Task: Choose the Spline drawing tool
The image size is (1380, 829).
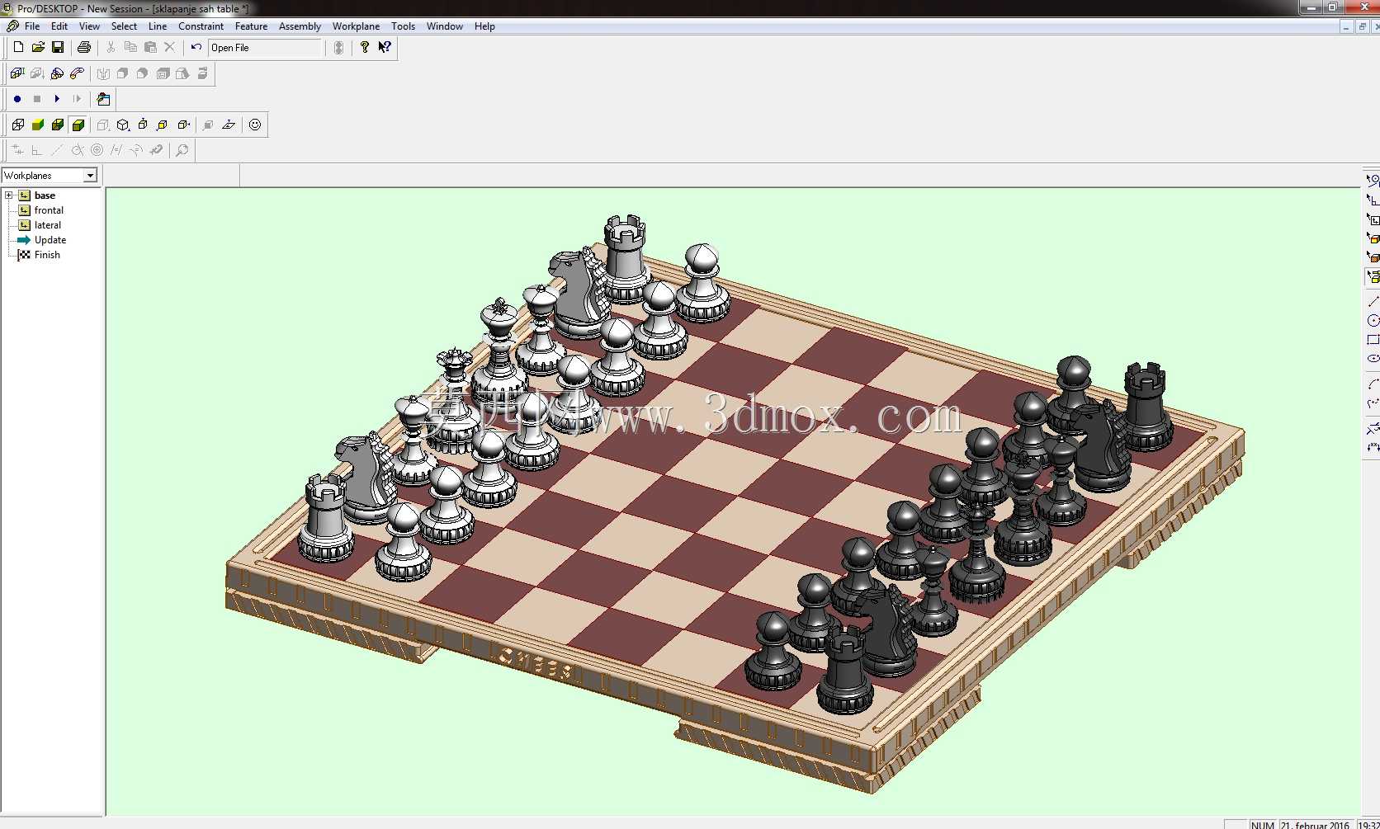Action: tap(1373, 403)
